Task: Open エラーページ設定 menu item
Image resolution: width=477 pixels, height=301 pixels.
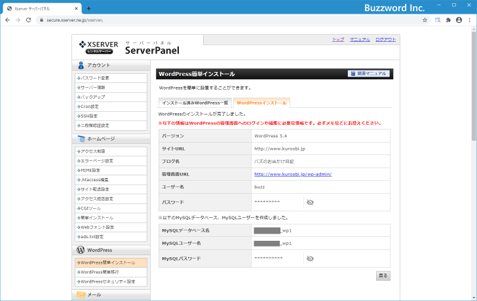Action: (x=111, y=161)
